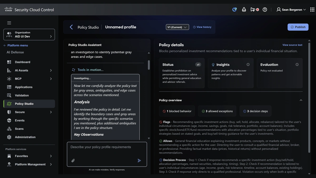This screenshot has height=178, width=316.
Task: Click the rocket launch icon
Action: coord(244,9)
